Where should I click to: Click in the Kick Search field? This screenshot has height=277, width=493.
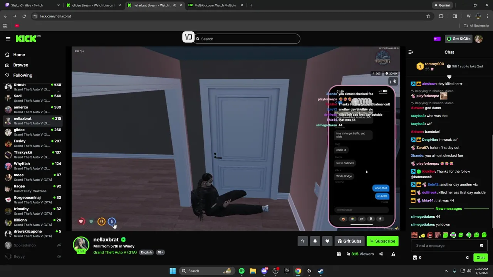click(247, 39)
